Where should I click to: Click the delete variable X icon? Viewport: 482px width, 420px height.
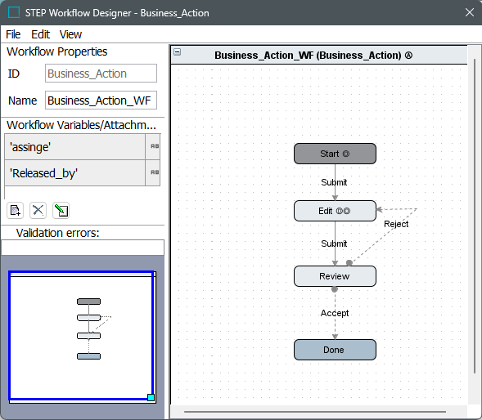38,211
